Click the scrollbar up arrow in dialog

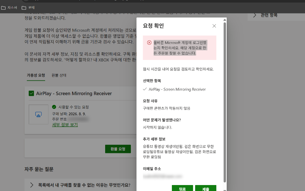click(225, 20)
